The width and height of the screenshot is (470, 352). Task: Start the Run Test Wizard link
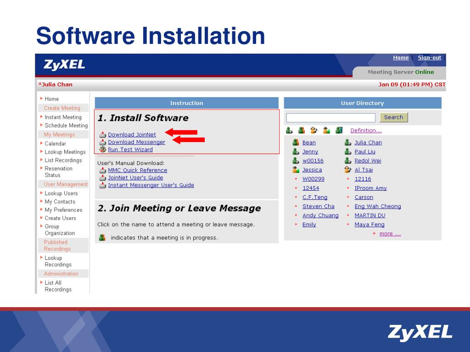tap(130, 149)
